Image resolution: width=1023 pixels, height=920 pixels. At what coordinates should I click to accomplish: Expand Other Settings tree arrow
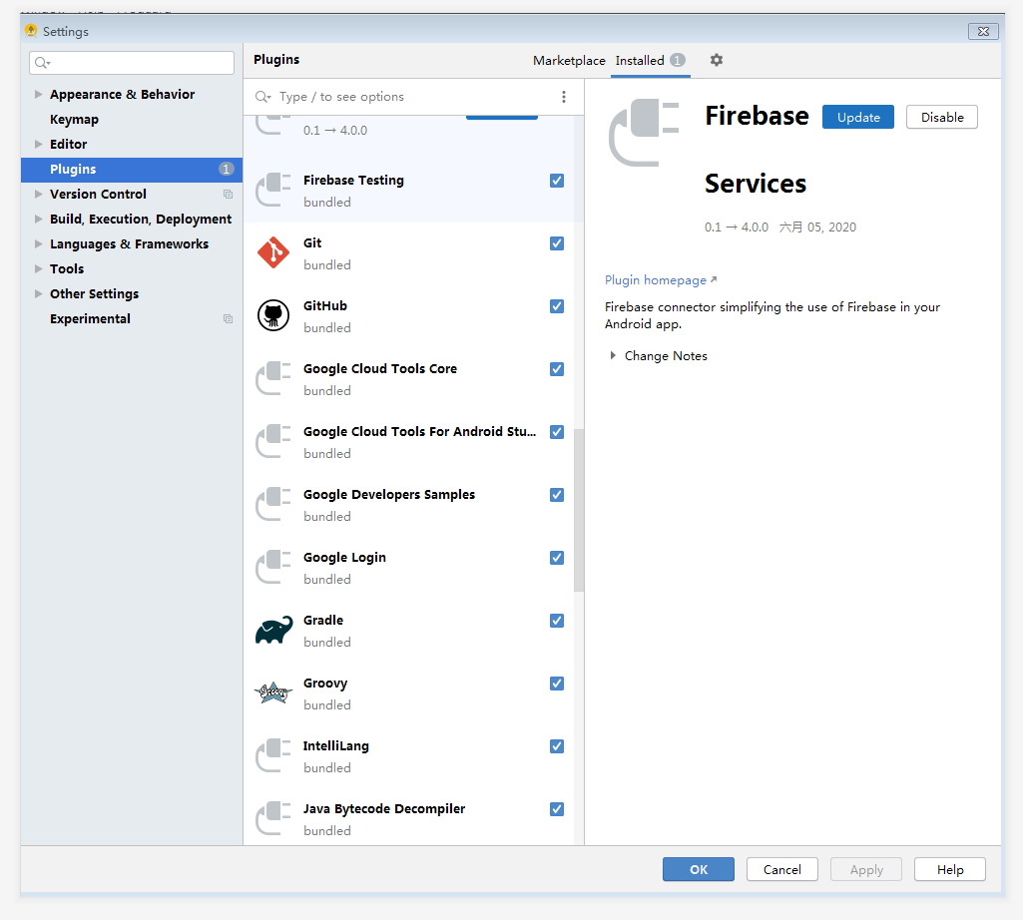click(39, 293)
